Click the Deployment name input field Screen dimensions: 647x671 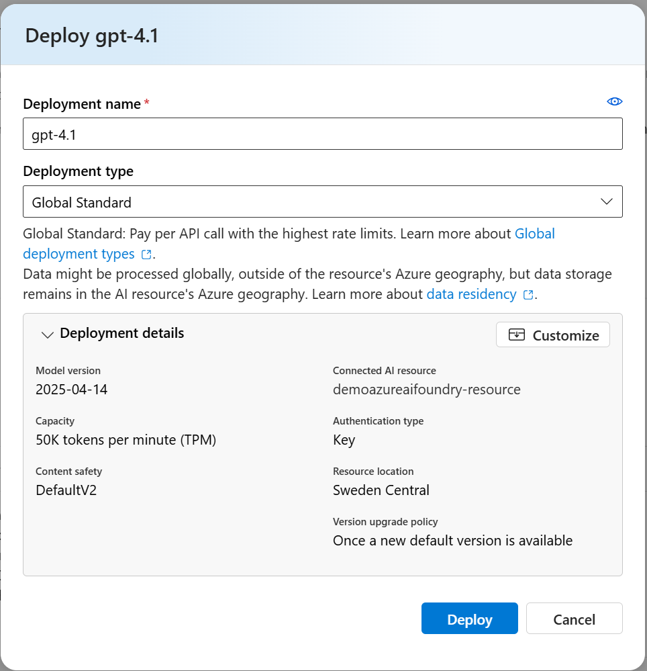tap(322, 134)
